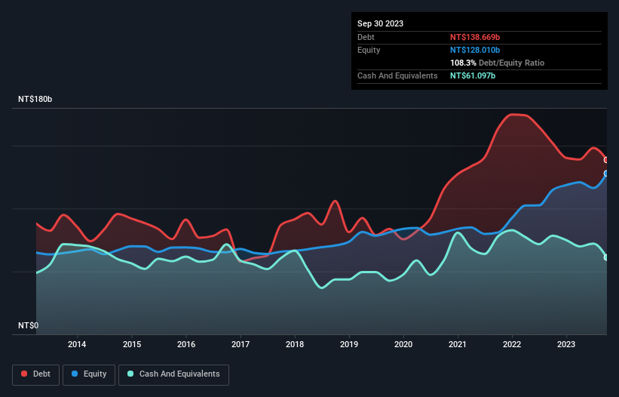Click the blue Equity endpoint marker

click(x=606, y=174)
